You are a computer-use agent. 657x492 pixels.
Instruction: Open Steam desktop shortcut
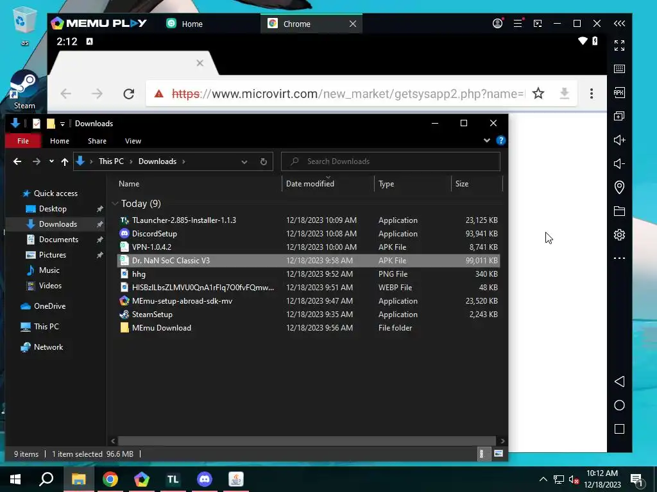point(24,90)
